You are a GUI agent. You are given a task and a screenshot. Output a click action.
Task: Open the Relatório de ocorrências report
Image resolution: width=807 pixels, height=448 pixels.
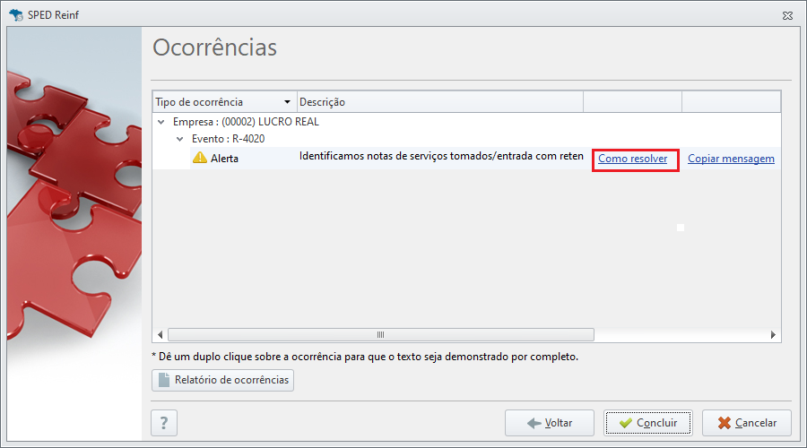(223, 380)
